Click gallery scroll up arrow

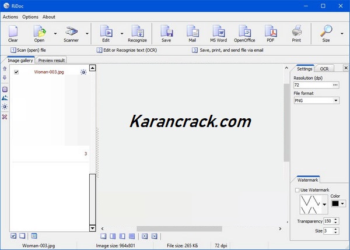click(x=93, y=68)
